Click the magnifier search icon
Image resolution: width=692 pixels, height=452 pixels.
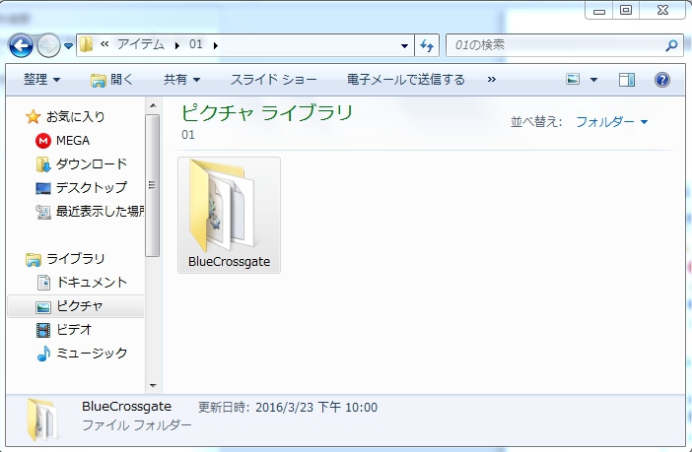[671, 45]
